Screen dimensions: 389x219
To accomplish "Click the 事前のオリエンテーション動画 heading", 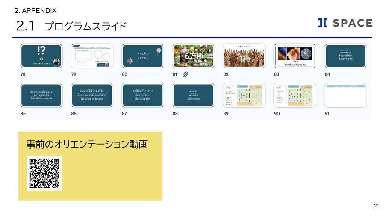I will click(87, 145).
